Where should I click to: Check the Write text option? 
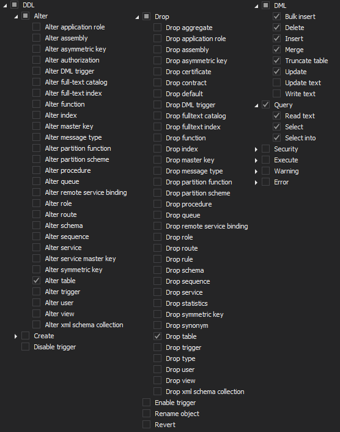pyautogui.click(x=276, y=94)
